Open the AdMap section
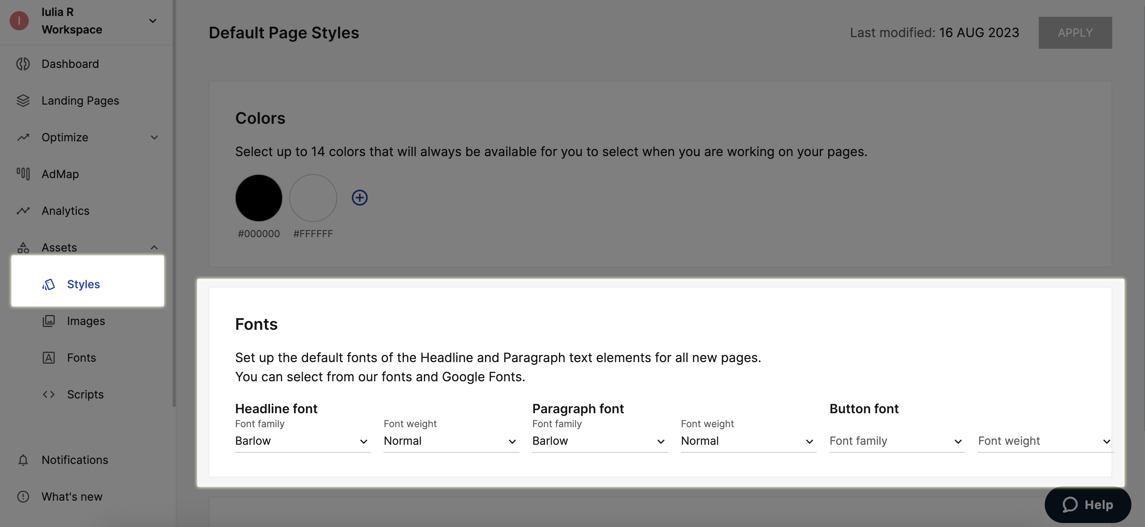 tap(60, 174)
